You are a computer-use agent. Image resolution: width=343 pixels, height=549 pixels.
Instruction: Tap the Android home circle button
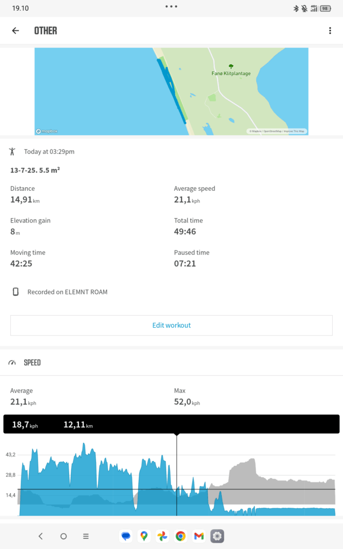pos(63,536)
